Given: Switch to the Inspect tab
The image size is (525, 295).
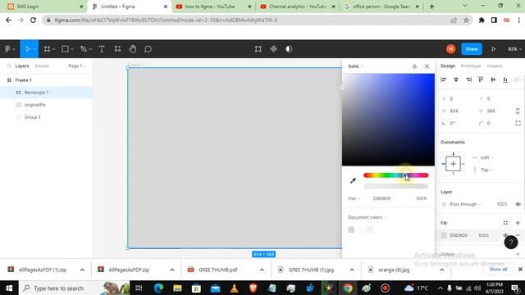Looking at the screenshot, I should [495, 66].
